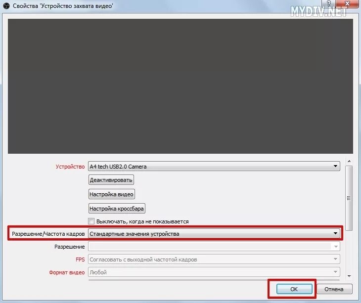Click the FPS label text
Image resolution: width=361 pixels, height=303 pixels.
(x=80, y=260)
